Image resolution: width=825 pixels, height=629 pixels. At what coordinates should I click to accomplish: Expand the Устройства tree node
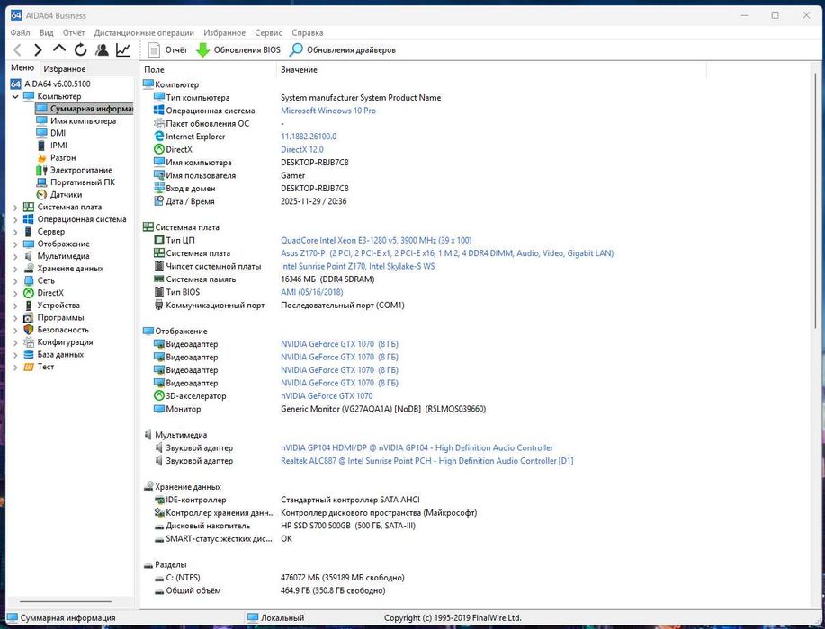tap(15, 306)
